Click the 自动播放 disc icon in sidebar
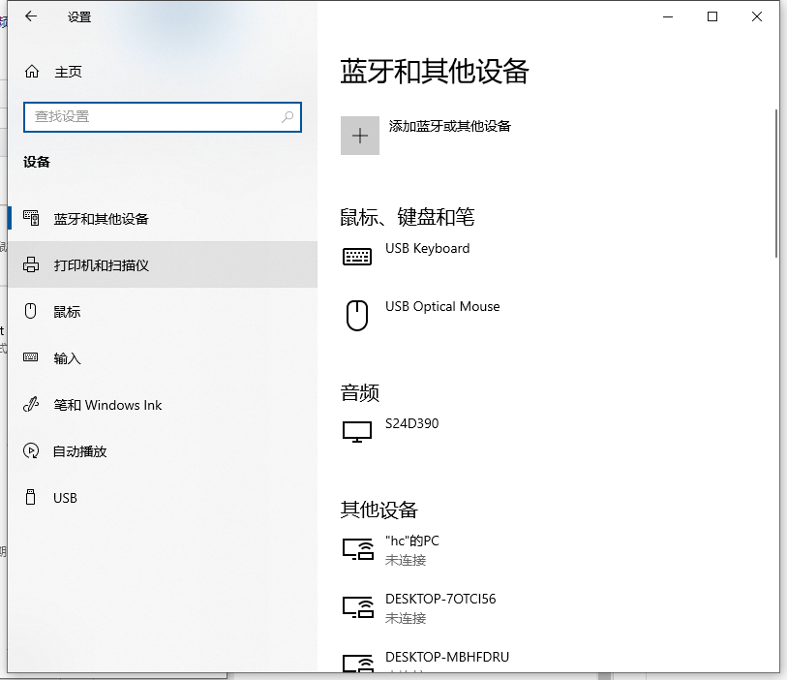 point(30,451)
